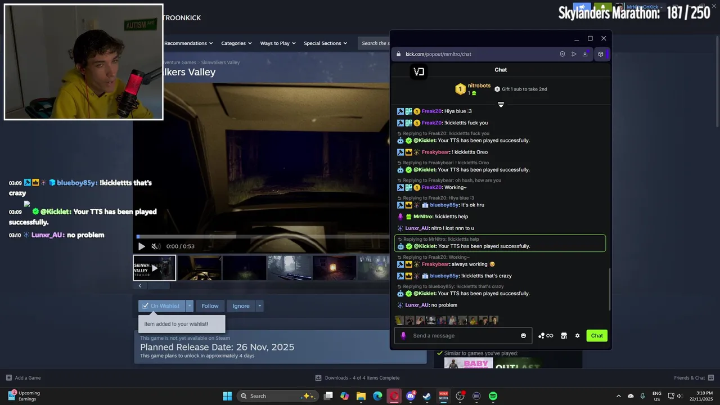720x405 pixels.
Task: Click Windows taskbar Search box
Action: point(277,396)
